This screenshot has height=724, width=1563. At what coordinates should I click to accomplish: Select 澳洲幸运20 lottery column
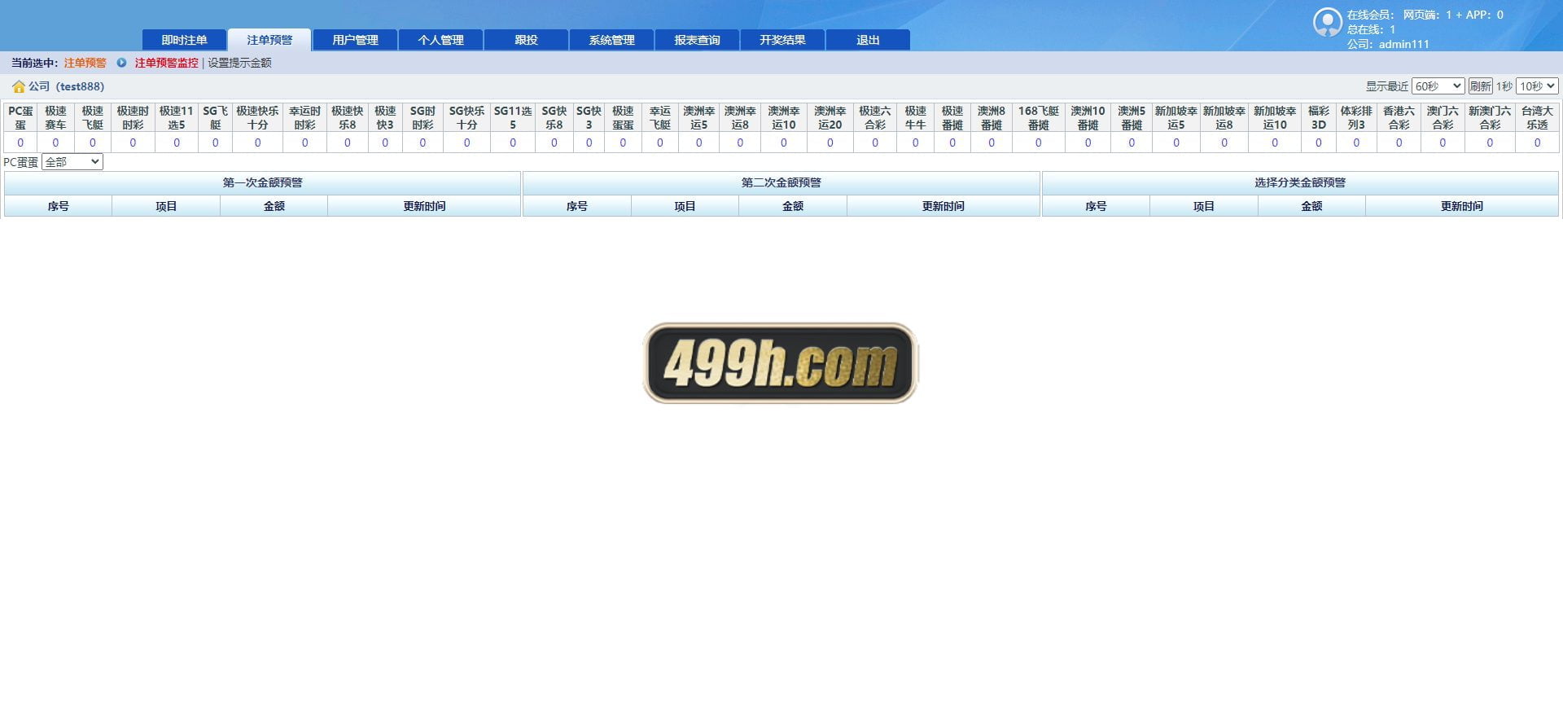(830, 117)
